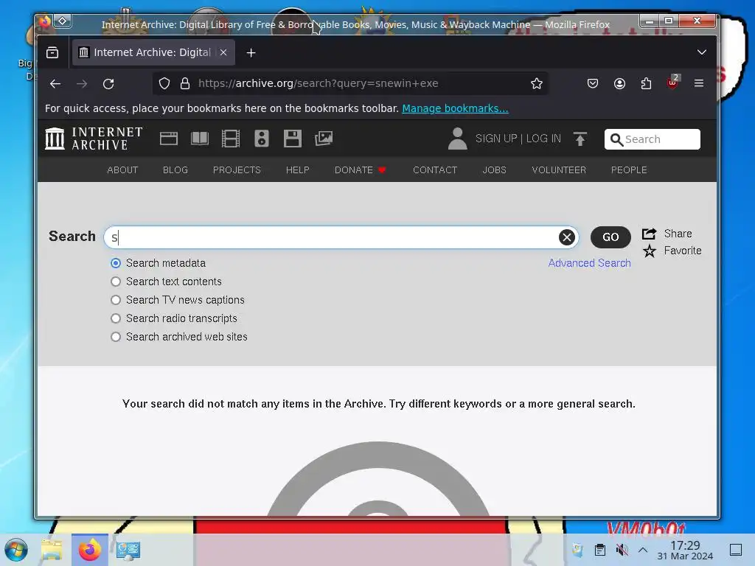Open the Texts book icon

[x=199, y=139]
